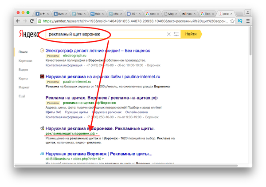This screenshot has width=266, height=187.
Task: Reload the page with the refresh icon
Action: (32, 21)
